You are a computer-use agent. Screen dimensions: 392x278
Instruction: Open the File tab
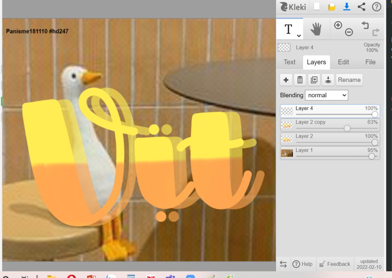click(370, 62)
